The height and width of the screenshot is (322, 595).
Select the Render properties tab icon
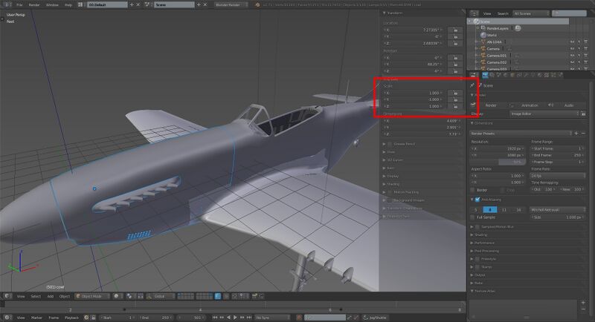(x=485, y=75)
